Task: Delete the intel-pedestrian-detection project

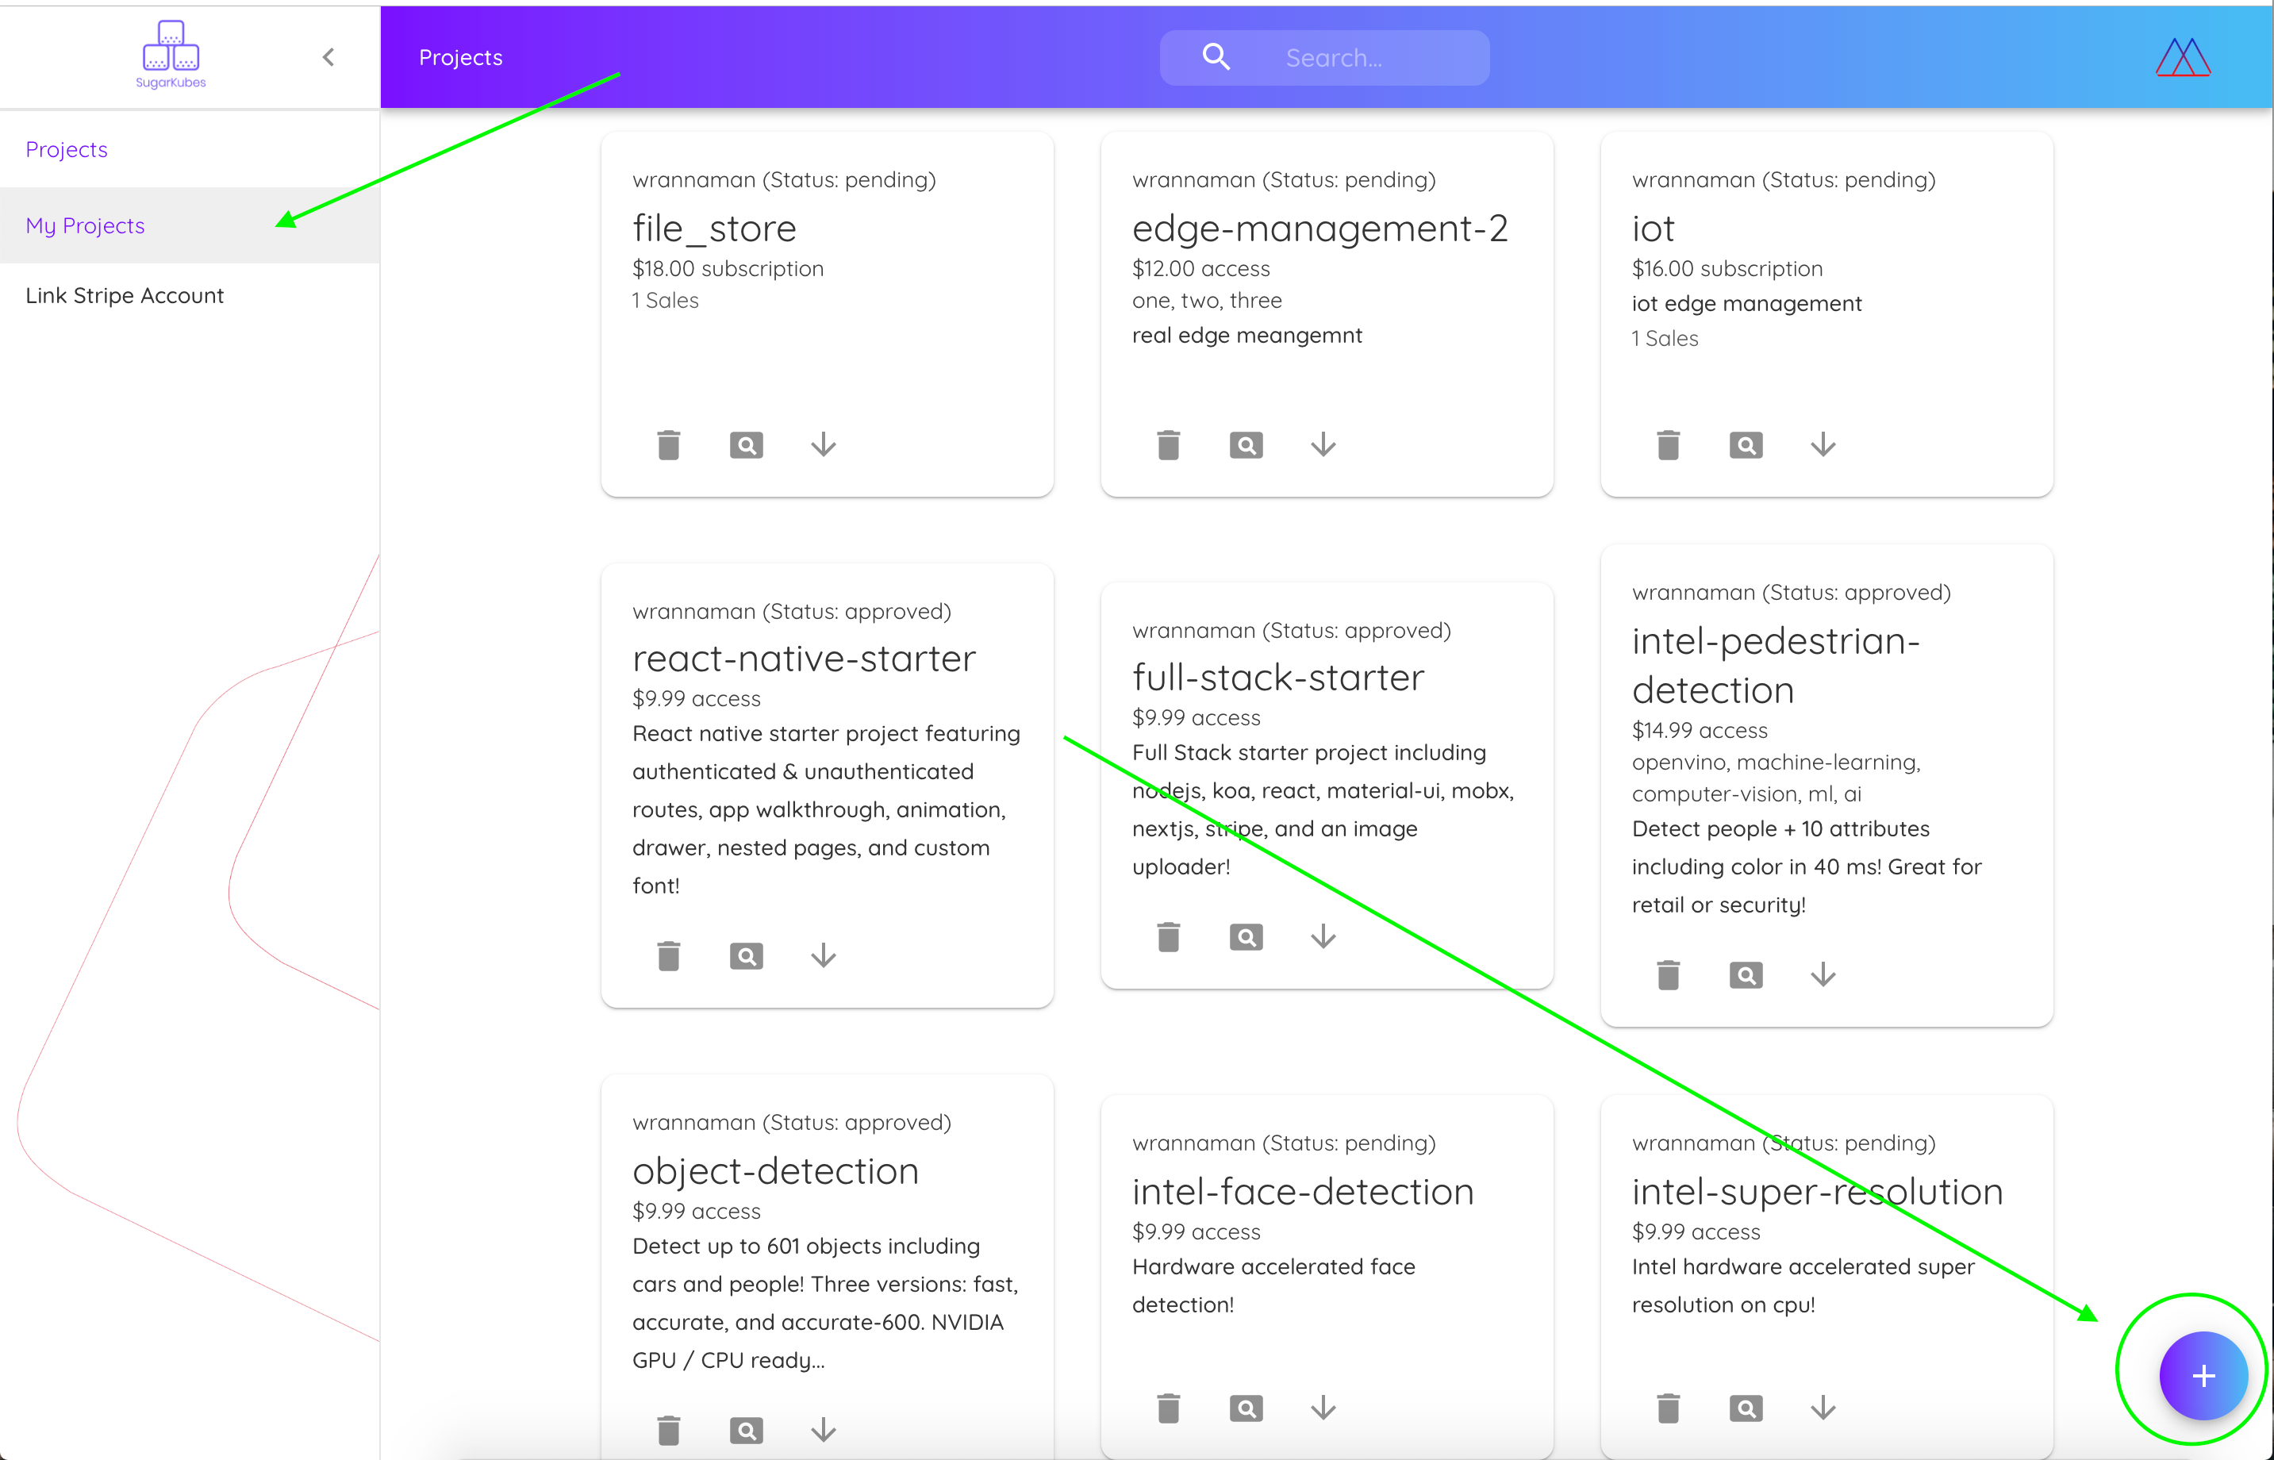Action: coord(1667,974)
